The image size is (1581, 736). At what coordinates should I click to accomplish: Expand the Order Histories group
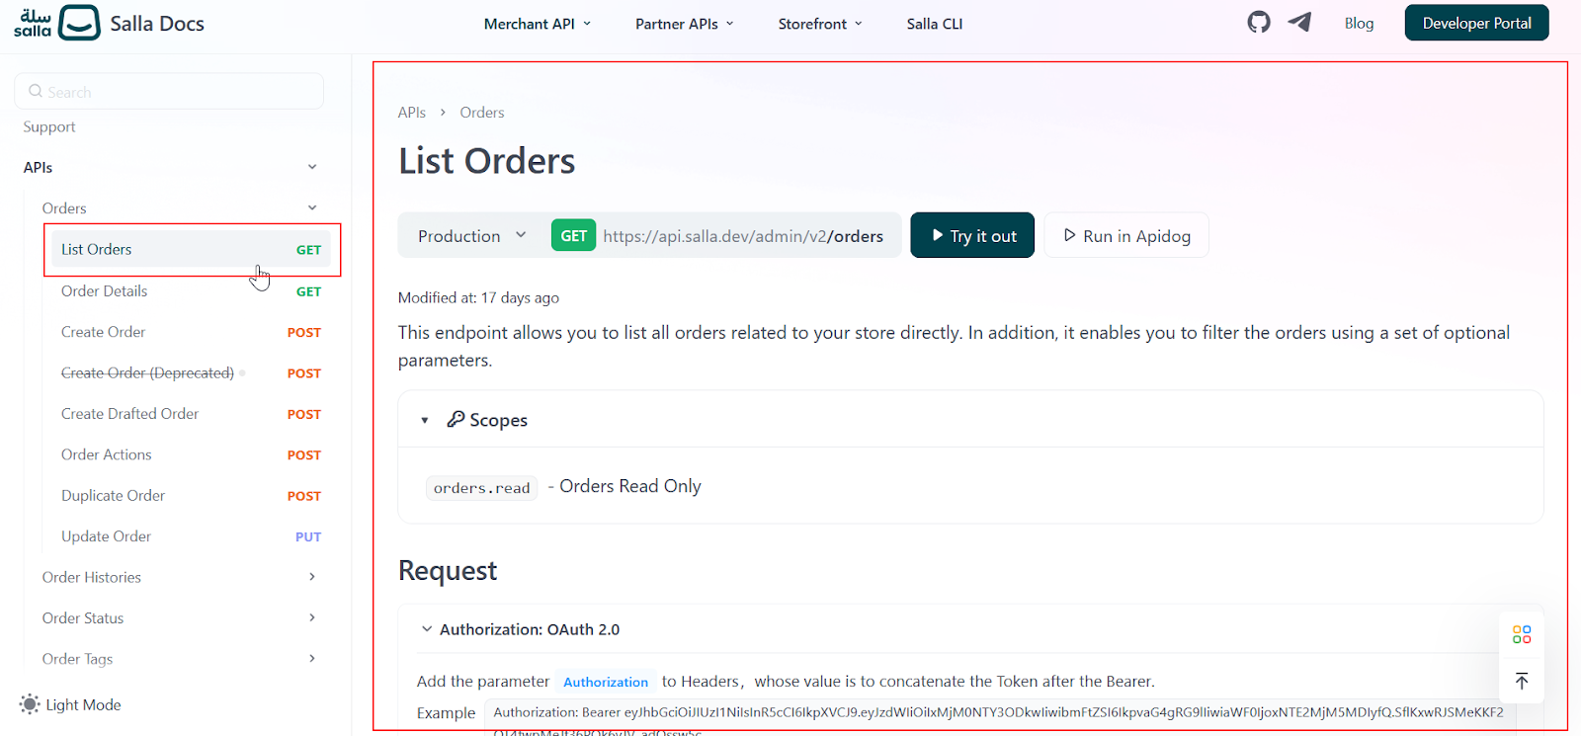pos(312,577)
